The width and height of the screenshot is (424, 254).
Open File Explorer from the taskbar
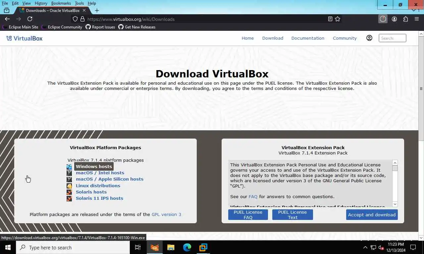point(171,247)
